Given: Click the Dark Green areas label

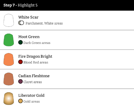Looking at the screenshot, I should pos(37,43).
